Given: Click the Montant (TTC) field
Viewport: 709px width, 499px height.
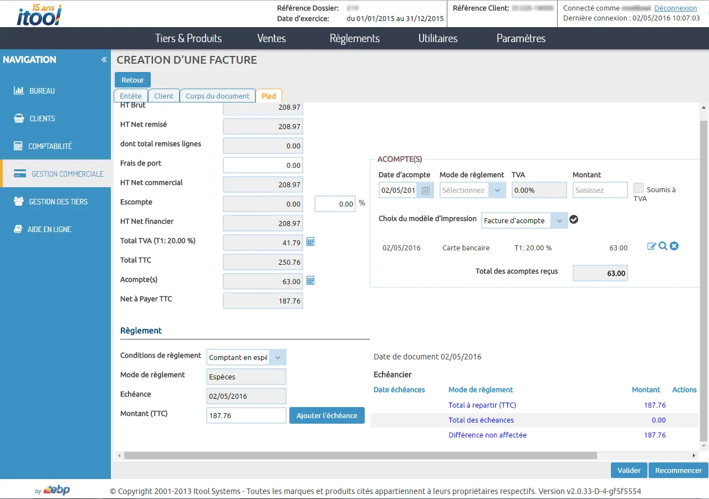Looking at the screenshot, I should point(247,415).
